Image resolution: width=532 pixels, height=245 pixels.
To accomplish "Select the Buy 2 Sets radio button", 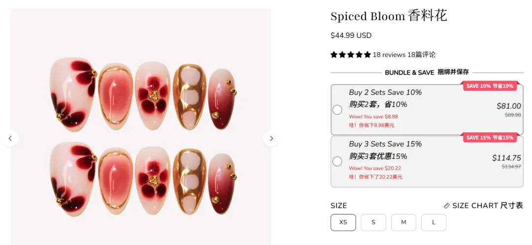I will [337, 110].
